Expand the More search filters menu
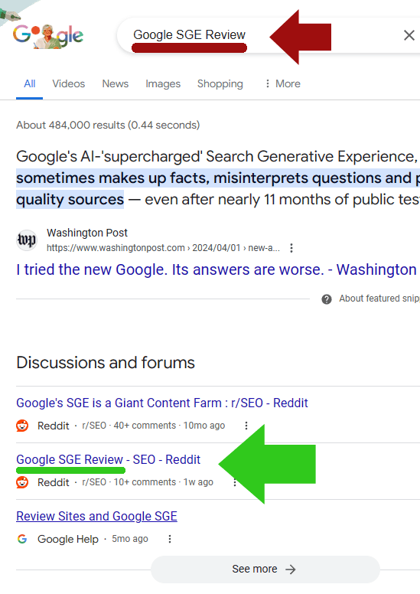 pyautogui.click(x=282, y=83)
